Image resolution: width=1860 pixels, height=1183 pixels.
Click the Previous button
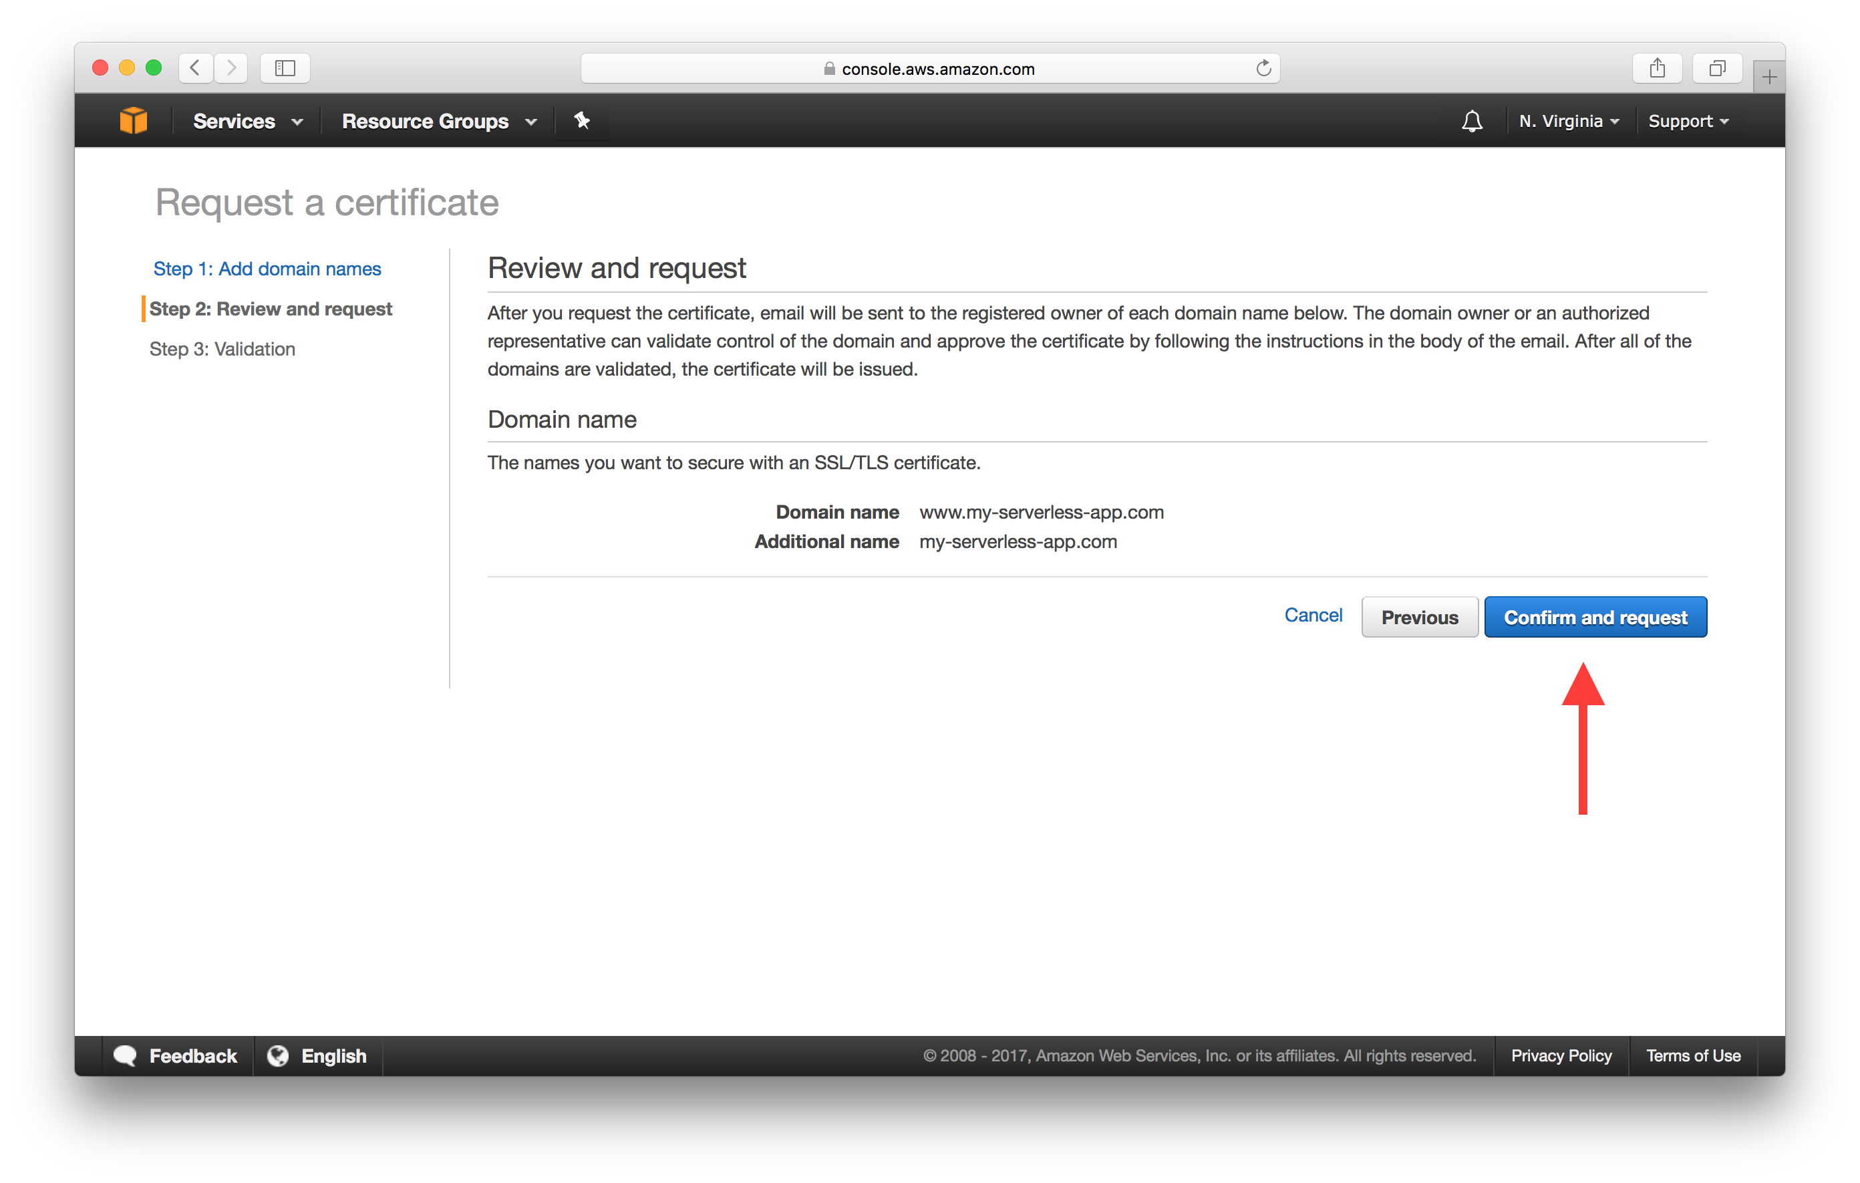coord(1419,618)
